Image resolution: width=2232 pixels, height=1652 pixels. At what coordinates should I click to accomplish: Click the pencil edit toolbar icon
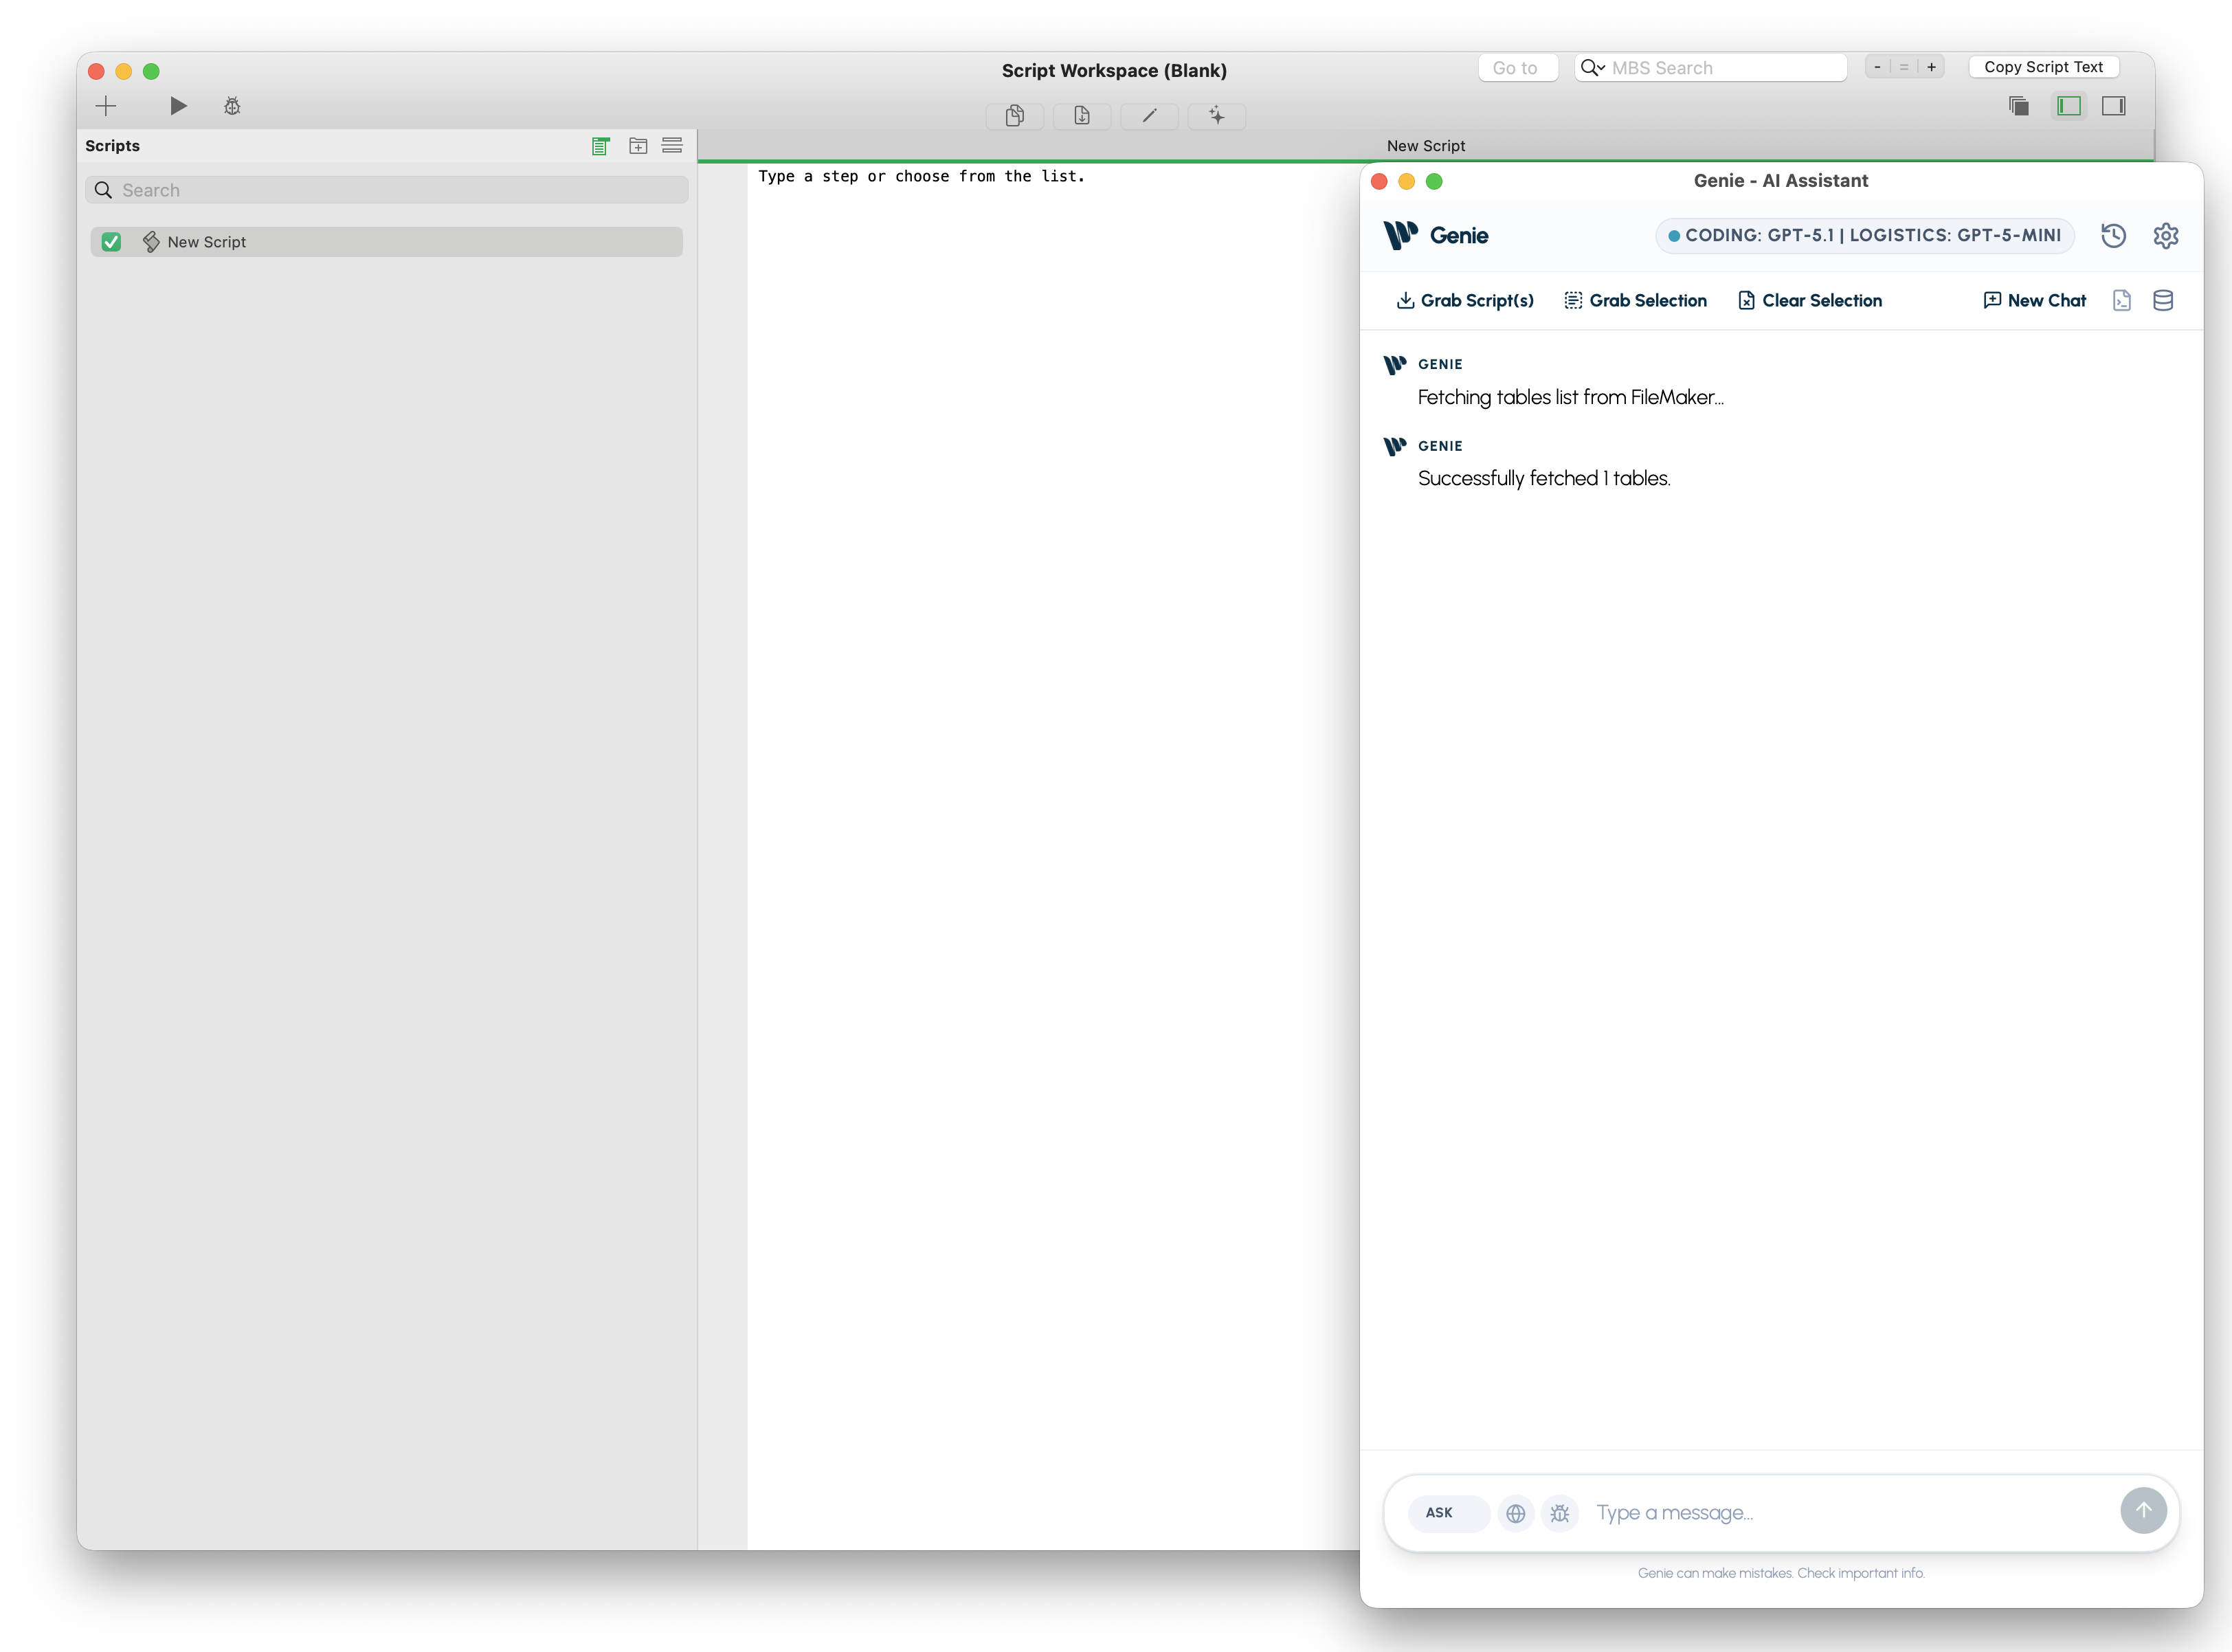coord(1149,116)
